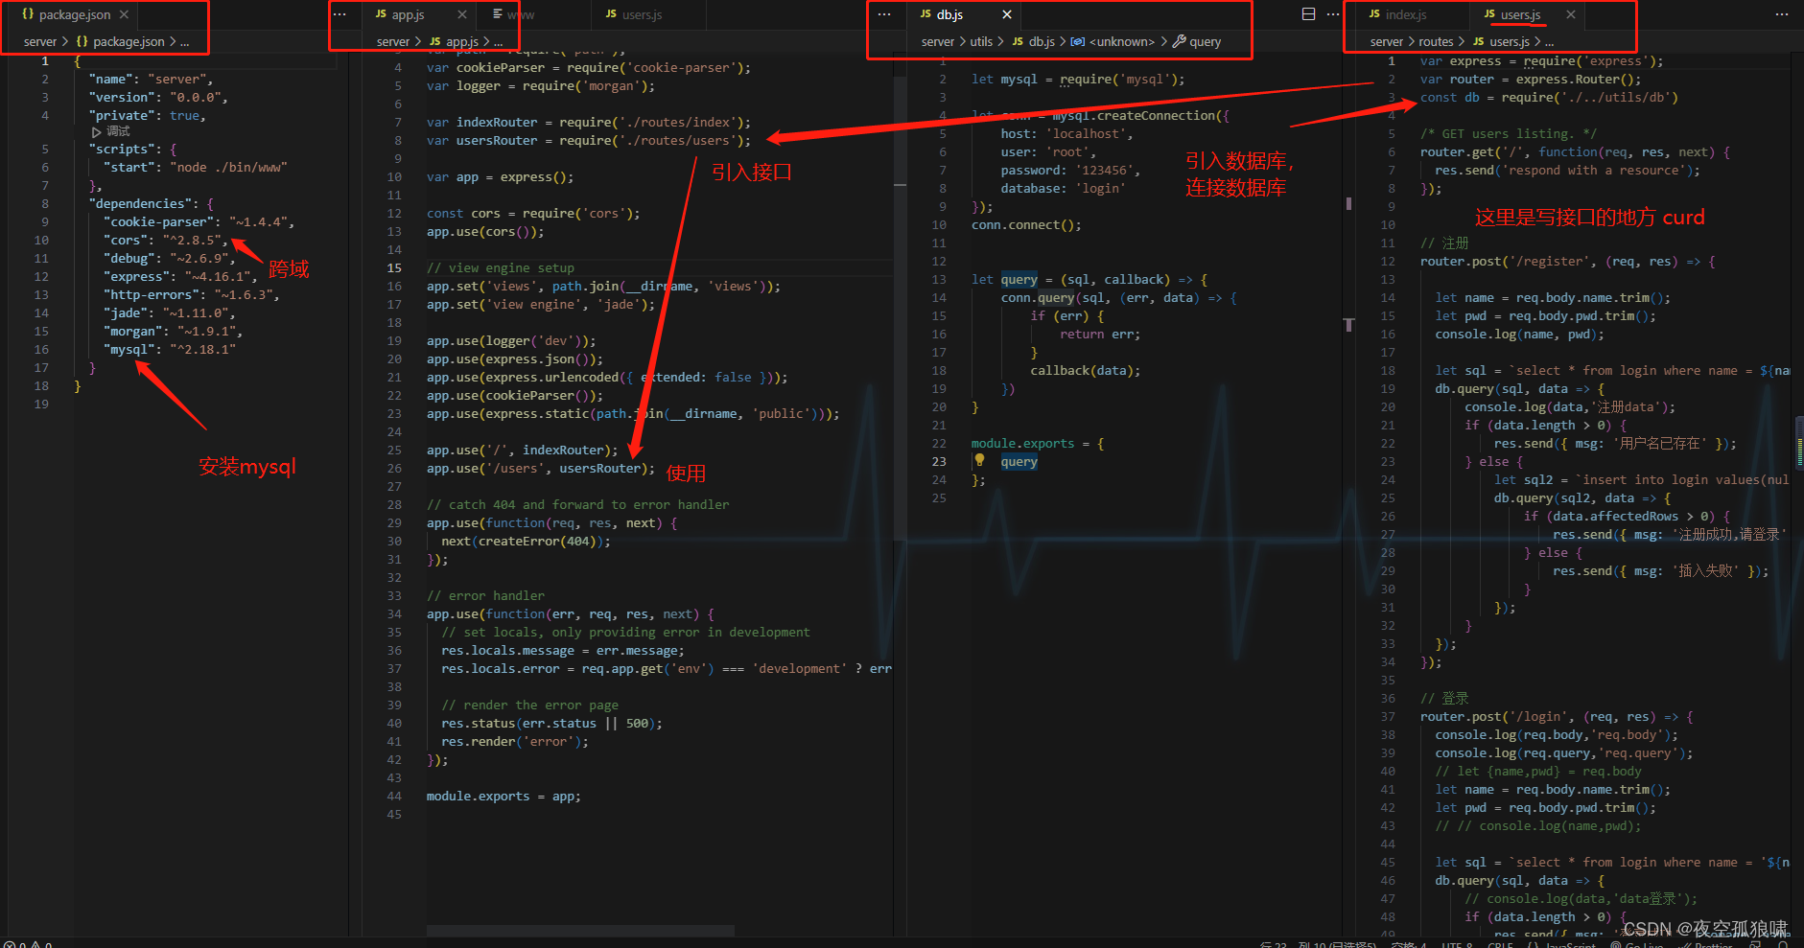Screen dimensions: 1804x948
Task: Click '// view engine setup' comment in app.js
Action: [x=501, y=267]
